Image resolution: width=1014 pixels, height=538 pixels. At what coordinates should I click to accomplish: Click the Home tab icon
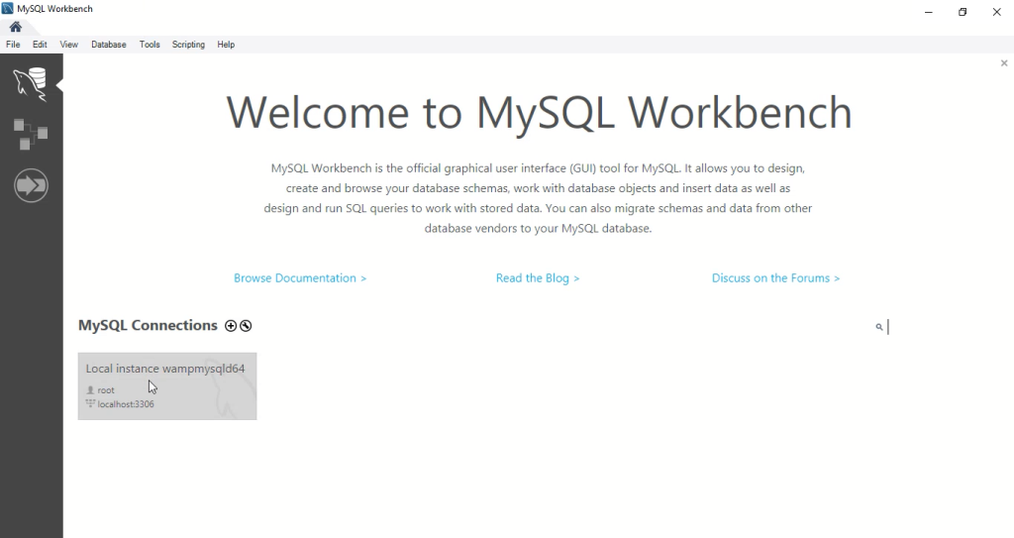pyautogui.click(x=16, y=27)
